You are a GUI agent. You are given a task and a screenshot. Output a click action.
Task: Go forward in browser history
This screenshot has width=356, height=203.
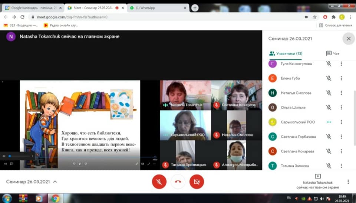14,17
